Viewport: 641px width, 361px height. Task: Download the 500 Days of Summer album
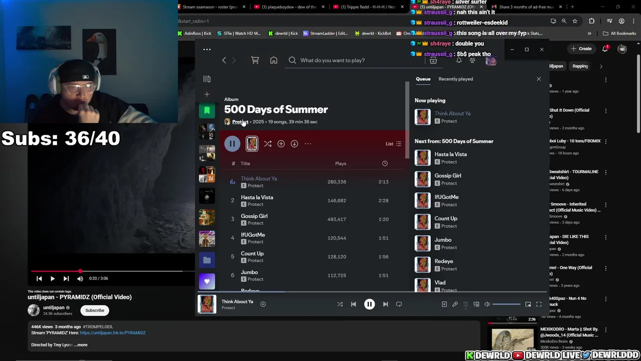tap(294, 144)
